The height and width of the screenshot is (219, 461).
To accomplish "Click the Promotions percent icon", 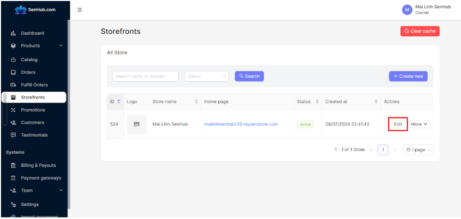I will 13,110.
